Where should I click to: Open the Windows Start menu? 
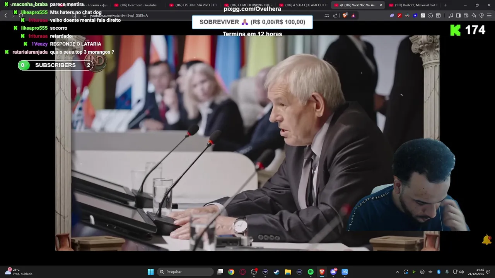coord(150,272)
